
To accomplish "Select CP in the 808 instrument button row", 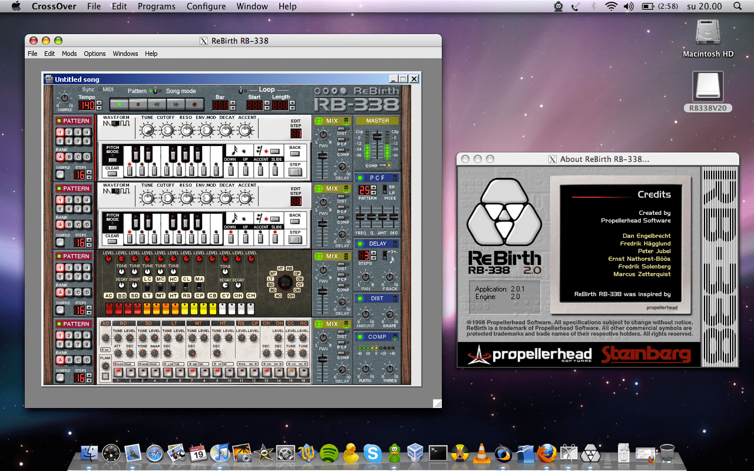I will pos(199,296).
